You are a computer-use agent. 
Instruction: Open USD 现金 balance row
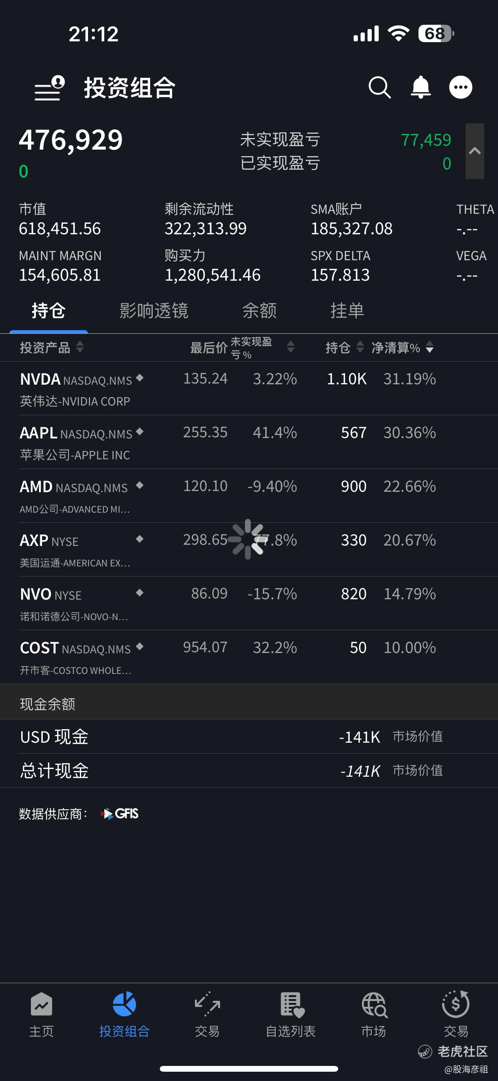tap(249, 737)
